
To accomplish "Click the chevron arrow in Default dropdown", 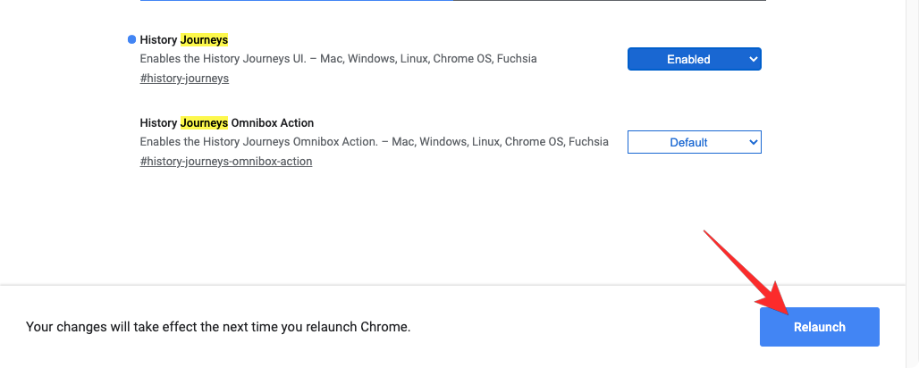I will click(x=753, y=142).
